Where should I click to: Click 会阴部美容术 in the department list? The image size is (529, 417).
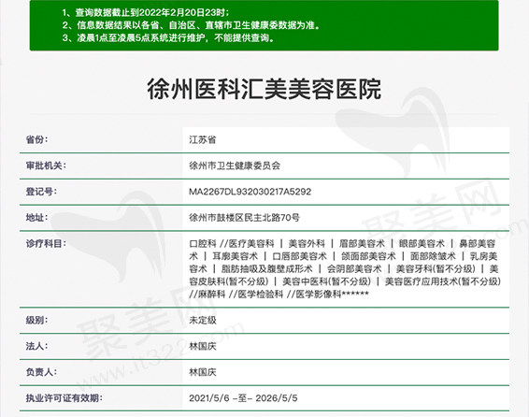tap(354, 269)
